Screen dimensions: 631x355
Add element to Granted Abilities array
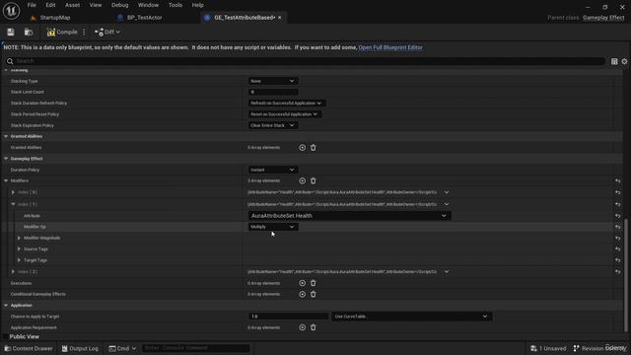(303, 148)
